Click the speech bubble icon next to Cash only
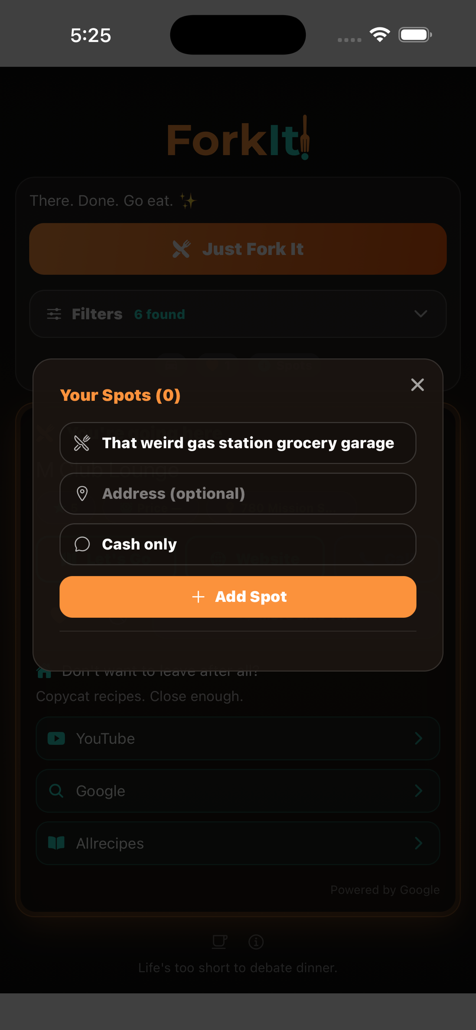This screenshot has width=476, height=1030. [81, 544]
